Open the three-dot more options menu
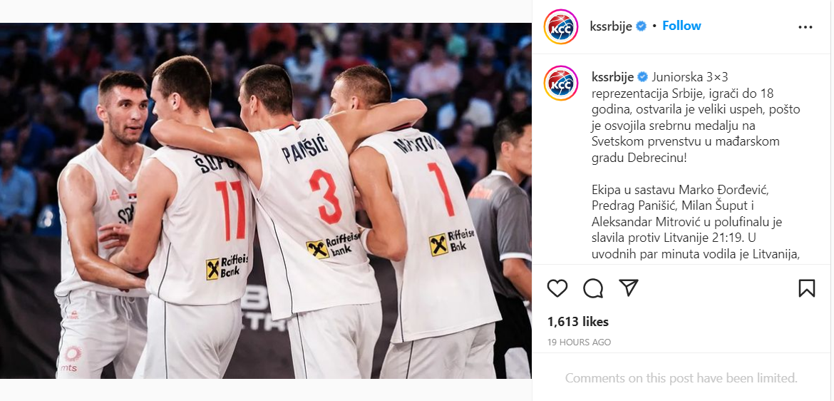Screen dimensions: 834x401 coord(805,27)
